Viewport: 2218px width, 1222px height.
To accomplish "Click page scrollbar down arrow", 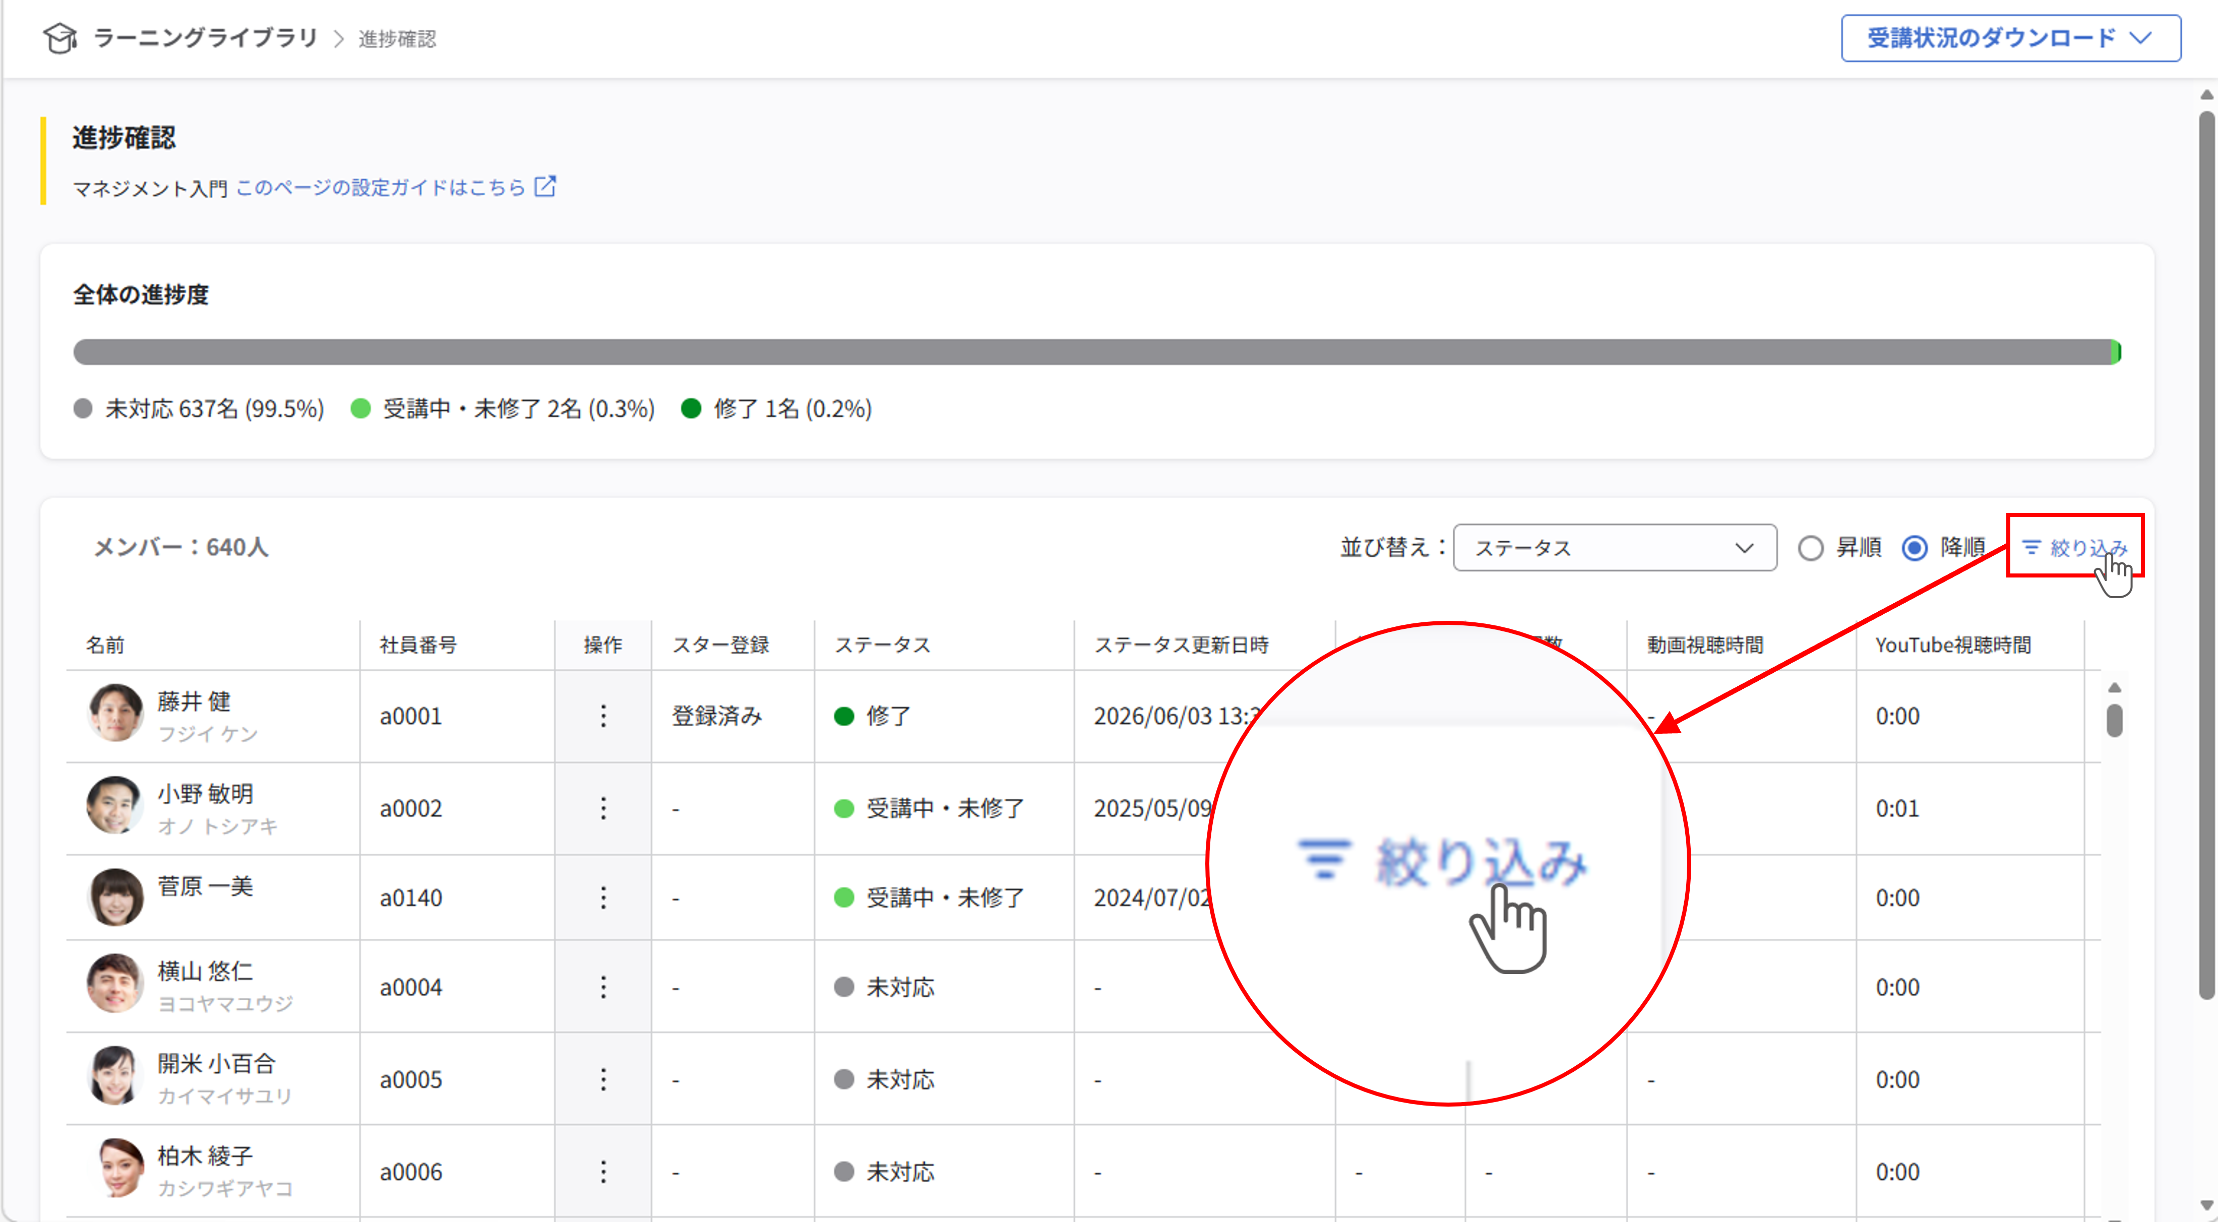I will 2206,1206.
